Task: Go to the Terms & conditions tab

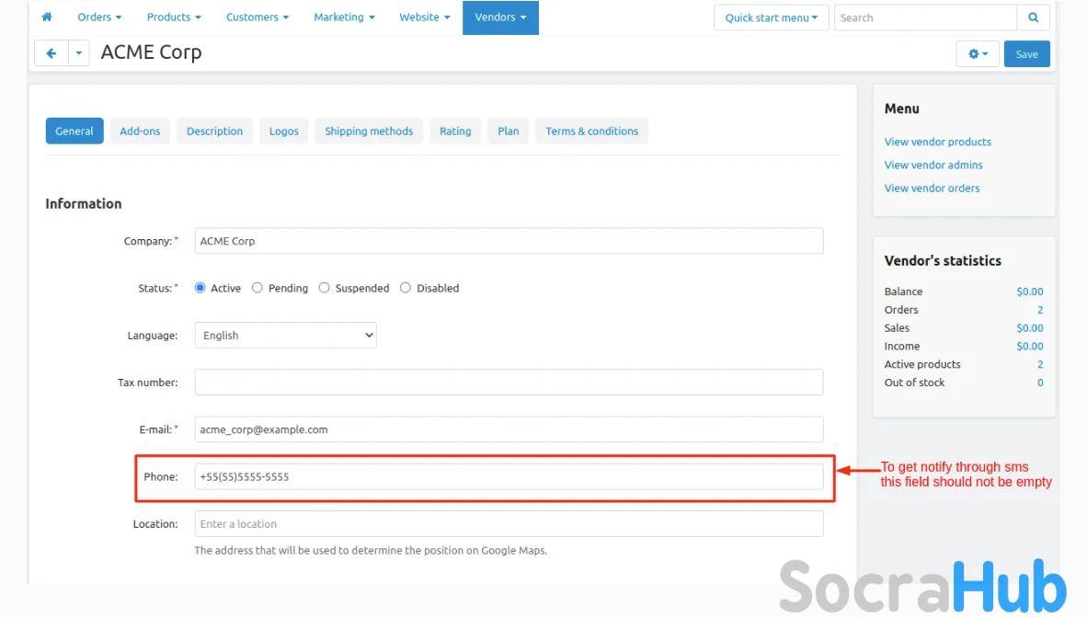Action: [591, 131]
